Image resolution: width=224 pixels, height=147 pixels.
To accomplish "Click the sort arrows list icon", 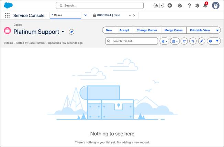I will (x=193, y=41).
